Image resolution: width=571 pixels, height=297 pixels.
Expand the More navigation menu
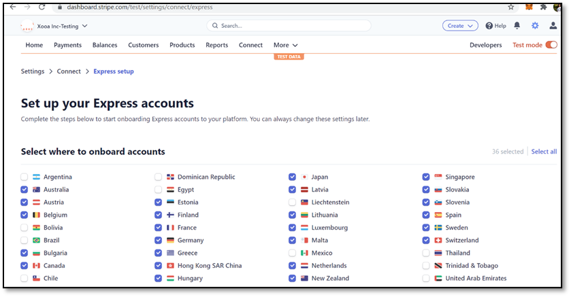tap(286, 45)
